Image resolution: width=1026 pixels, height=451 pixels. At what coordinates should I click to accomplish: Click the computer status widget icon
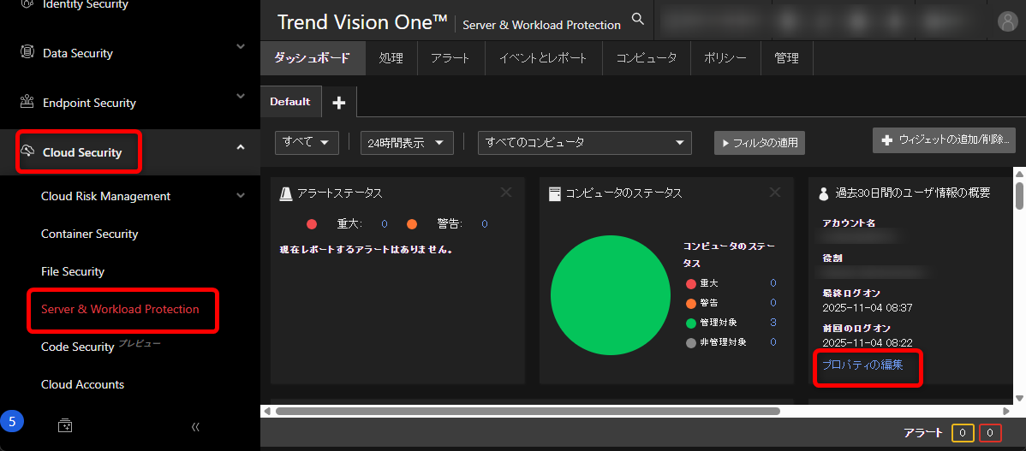coord(554,193)
